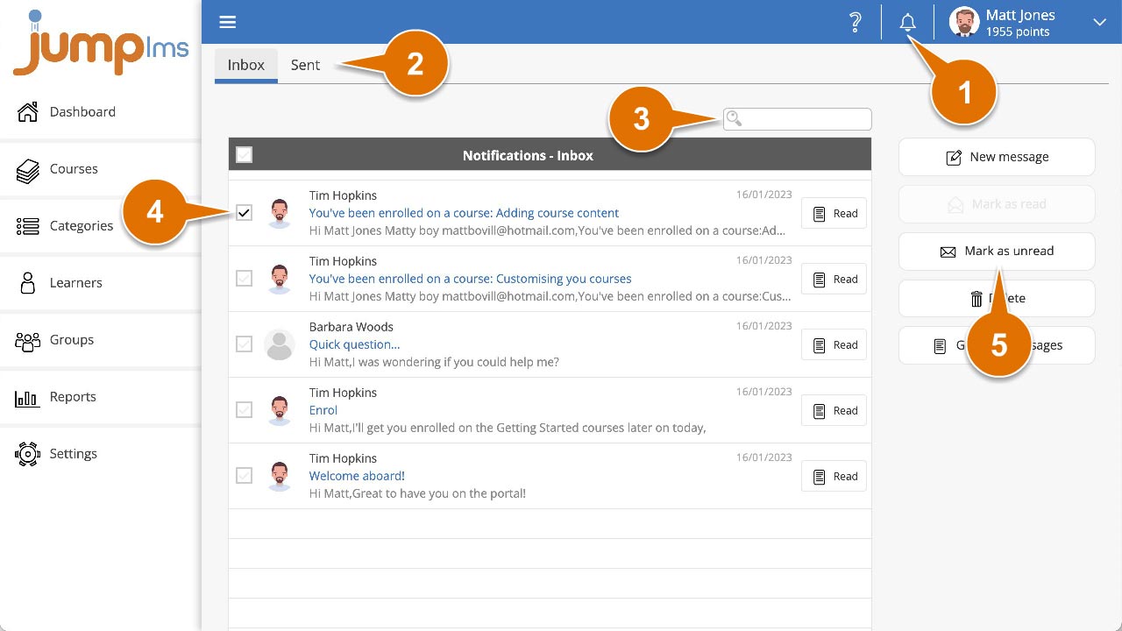Uncheck the Adding course content message checkbox

click(244, 212)
